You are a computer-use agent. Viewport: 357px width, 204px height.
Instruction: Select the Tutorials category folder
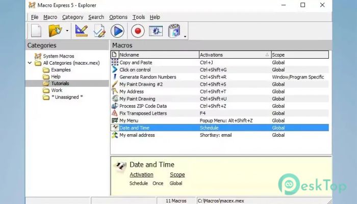(60, 83)
